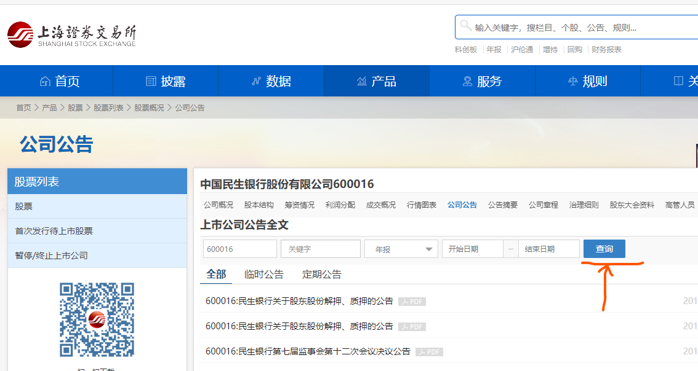Open the first 民生银行关于股东股份解押、质押的公告 link

click(x=299, y=301)
